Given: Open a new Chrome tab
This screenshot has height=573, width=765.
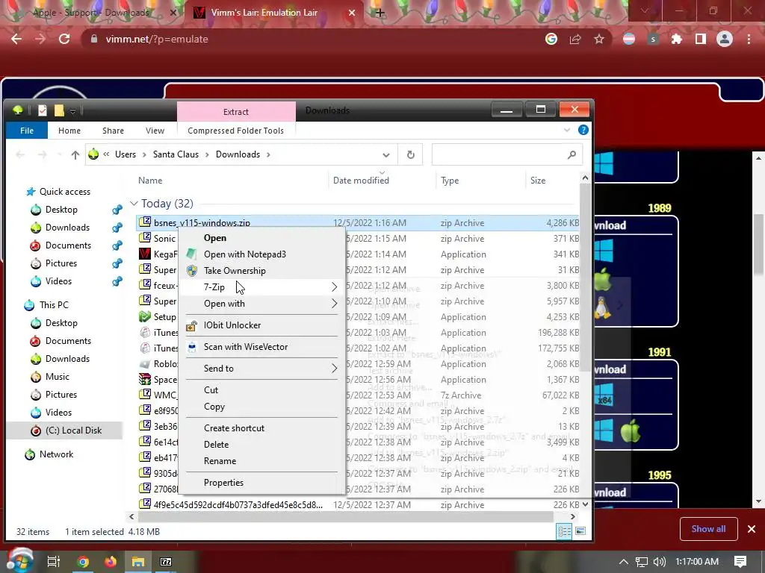Looking at the screenshot, I should click(380, 13).
